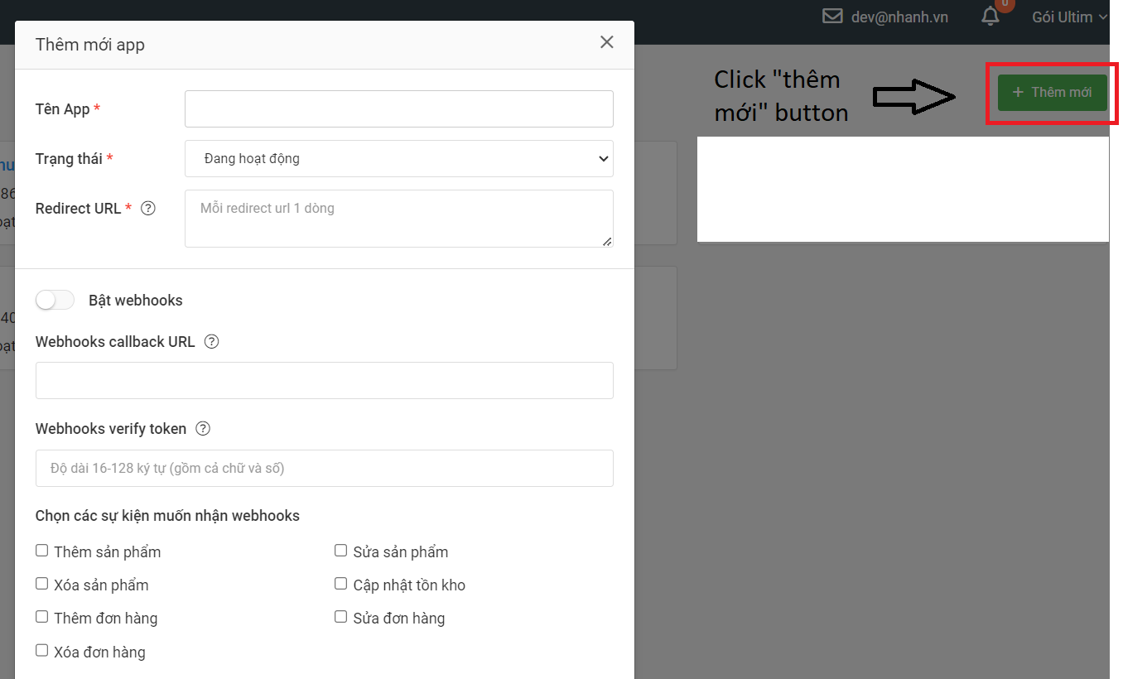This screenshot has height=679, width=1123.
Task: Check the Thêm sản phẩm checkbox
Action: coord(42,551)
